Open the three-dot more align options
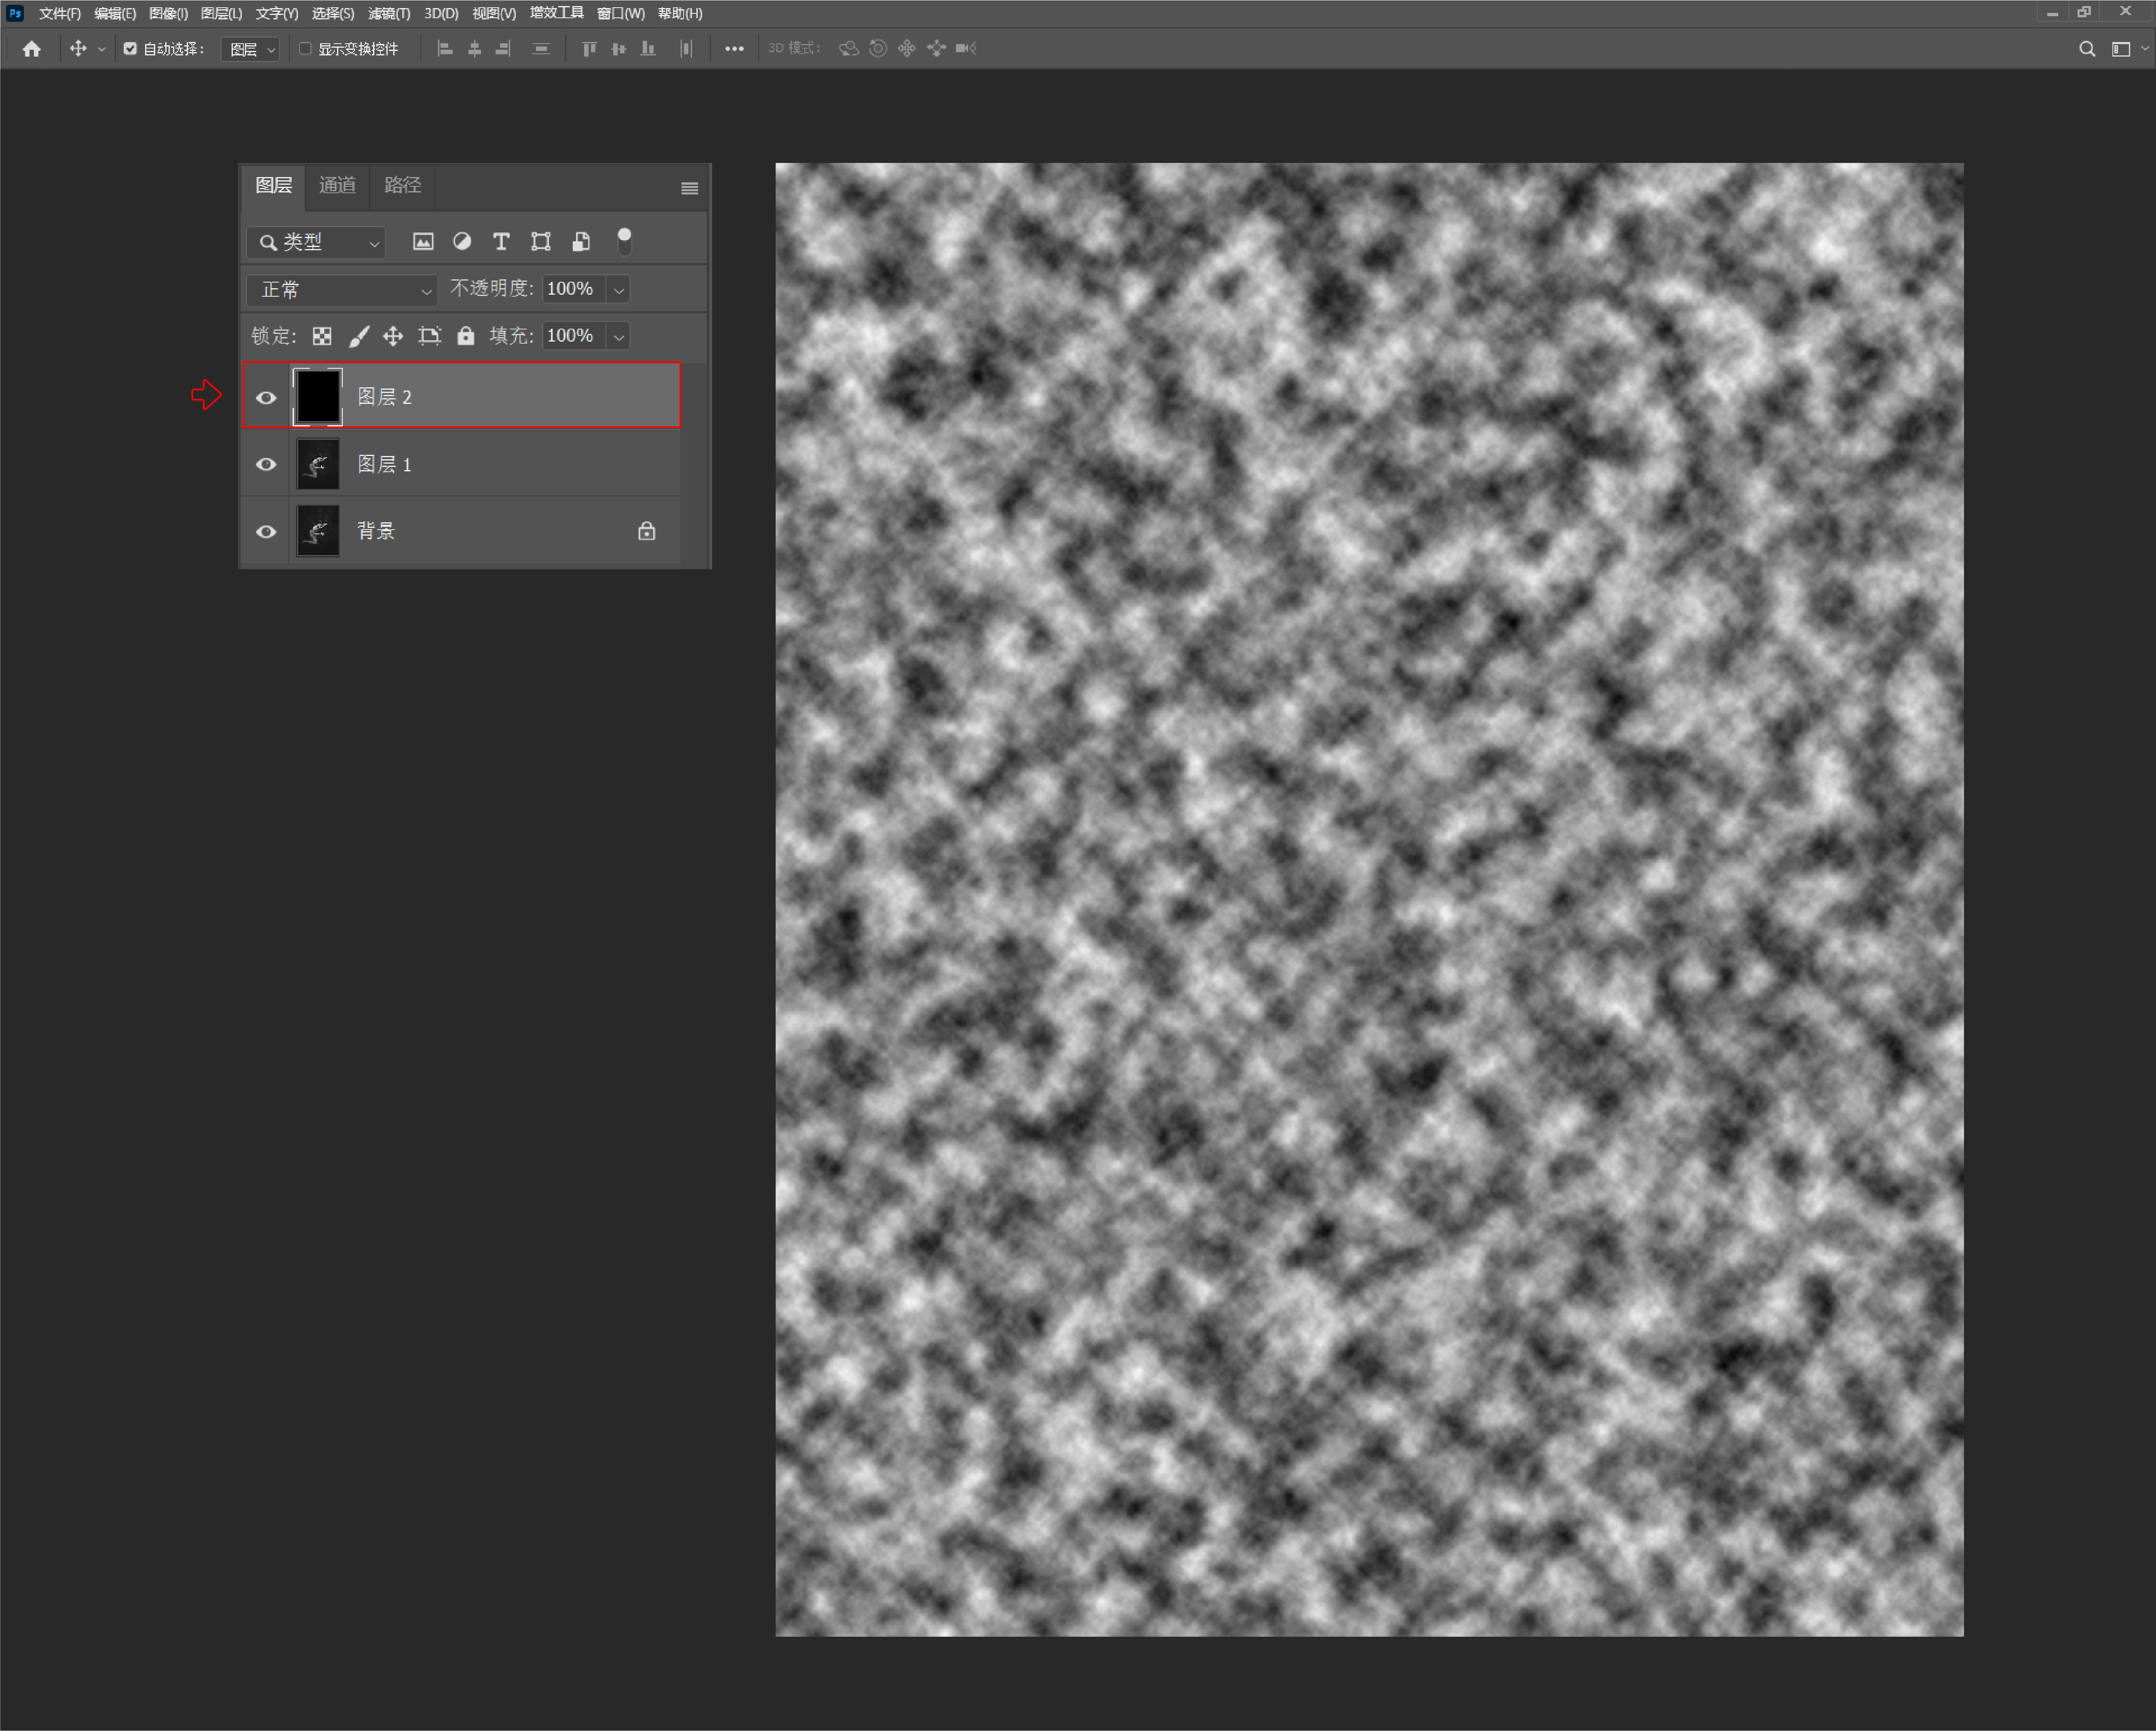This screenshot has height=1731, width=2156. click(734, 49)
